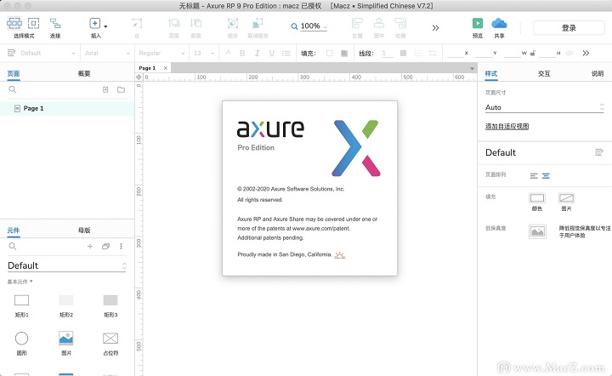Click the Insert (插入) plus icon
Image resolution: width=612 pixels, height=376 pixels.
95,24
